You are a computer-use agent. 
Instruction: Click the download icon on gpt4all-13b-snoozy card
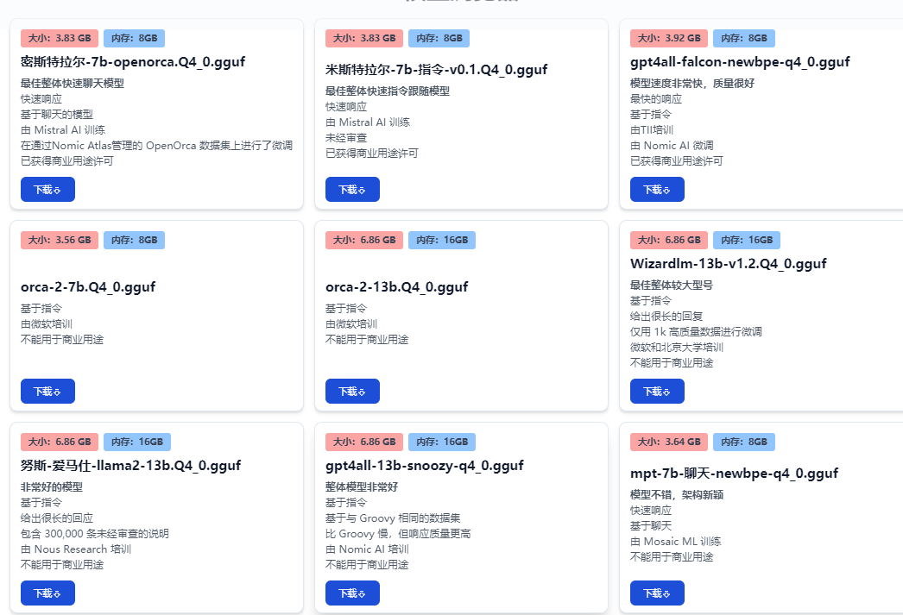point(363,593)
